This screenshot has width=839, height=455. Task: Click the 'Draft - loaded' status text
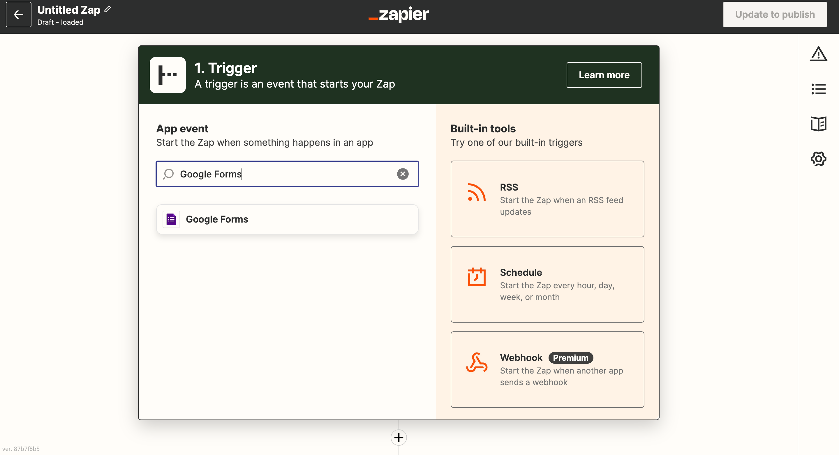point(60,22)
